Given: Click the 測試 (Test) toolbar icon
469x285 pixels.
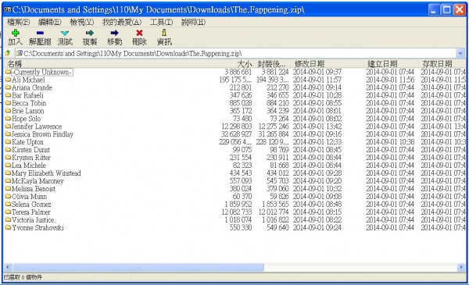Looking at the screenshot, I should (65, 33).
